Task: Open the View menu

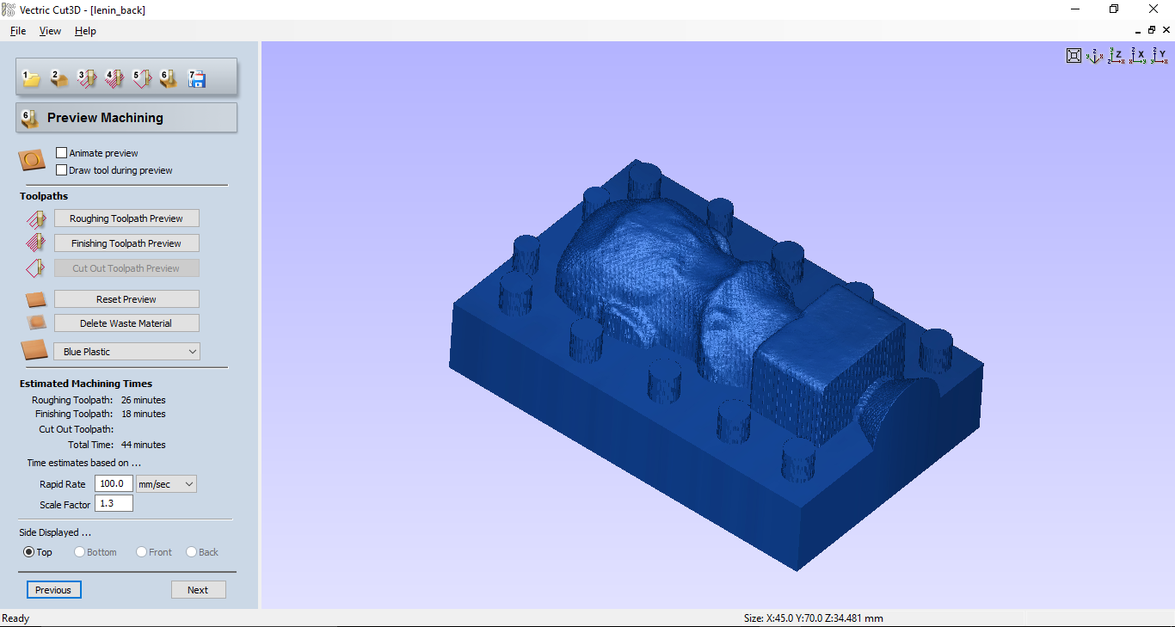Action: pos(49,30)
